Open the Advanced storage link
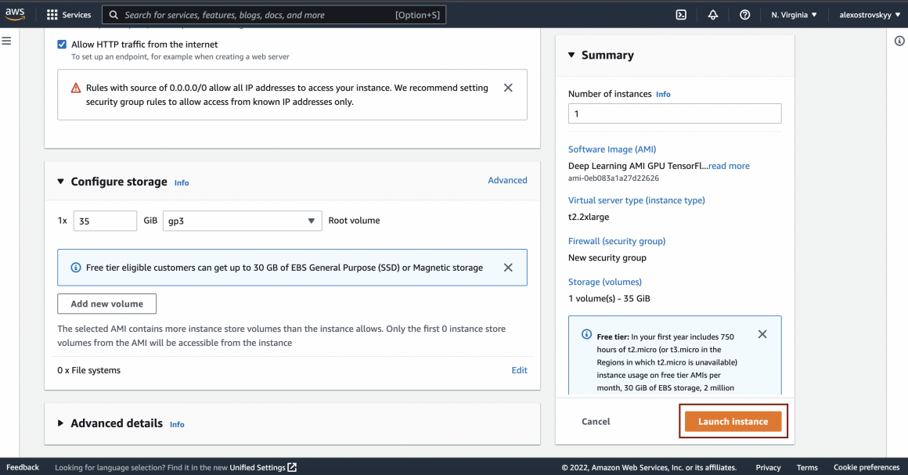This screenshot has height=475, width=908. 507,180
